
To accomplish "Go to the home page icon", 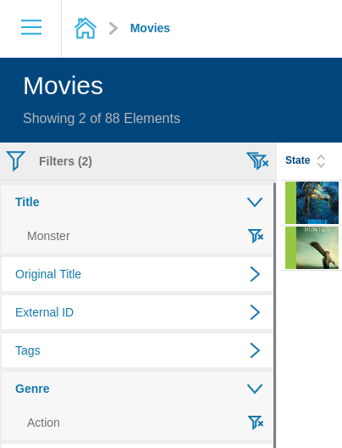I will tap(85, 28).
